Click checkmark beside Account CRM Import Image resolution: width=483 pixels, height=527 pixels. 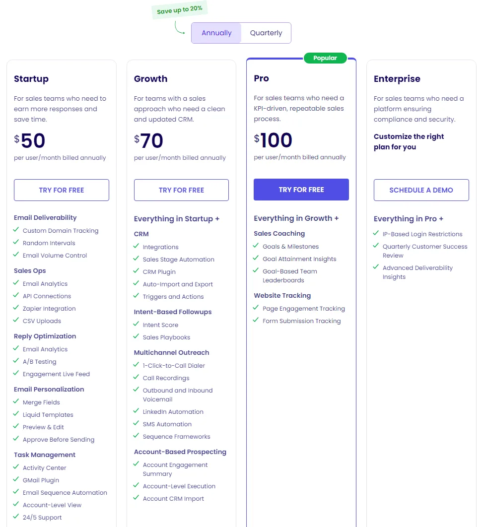coord(137,498)
